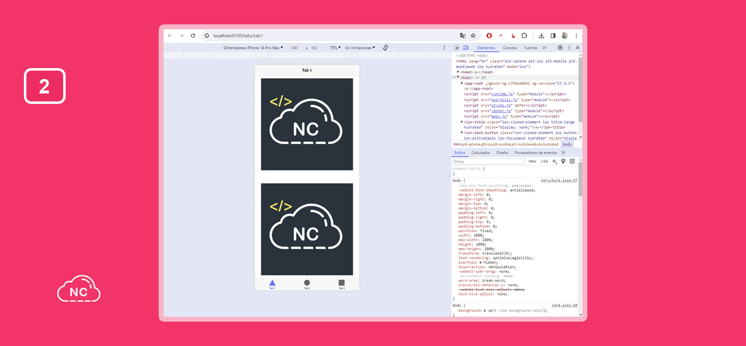This screenshot has width=746, height=346.
Task: Open device toolbar more options menu
Action: coord(445,48)
